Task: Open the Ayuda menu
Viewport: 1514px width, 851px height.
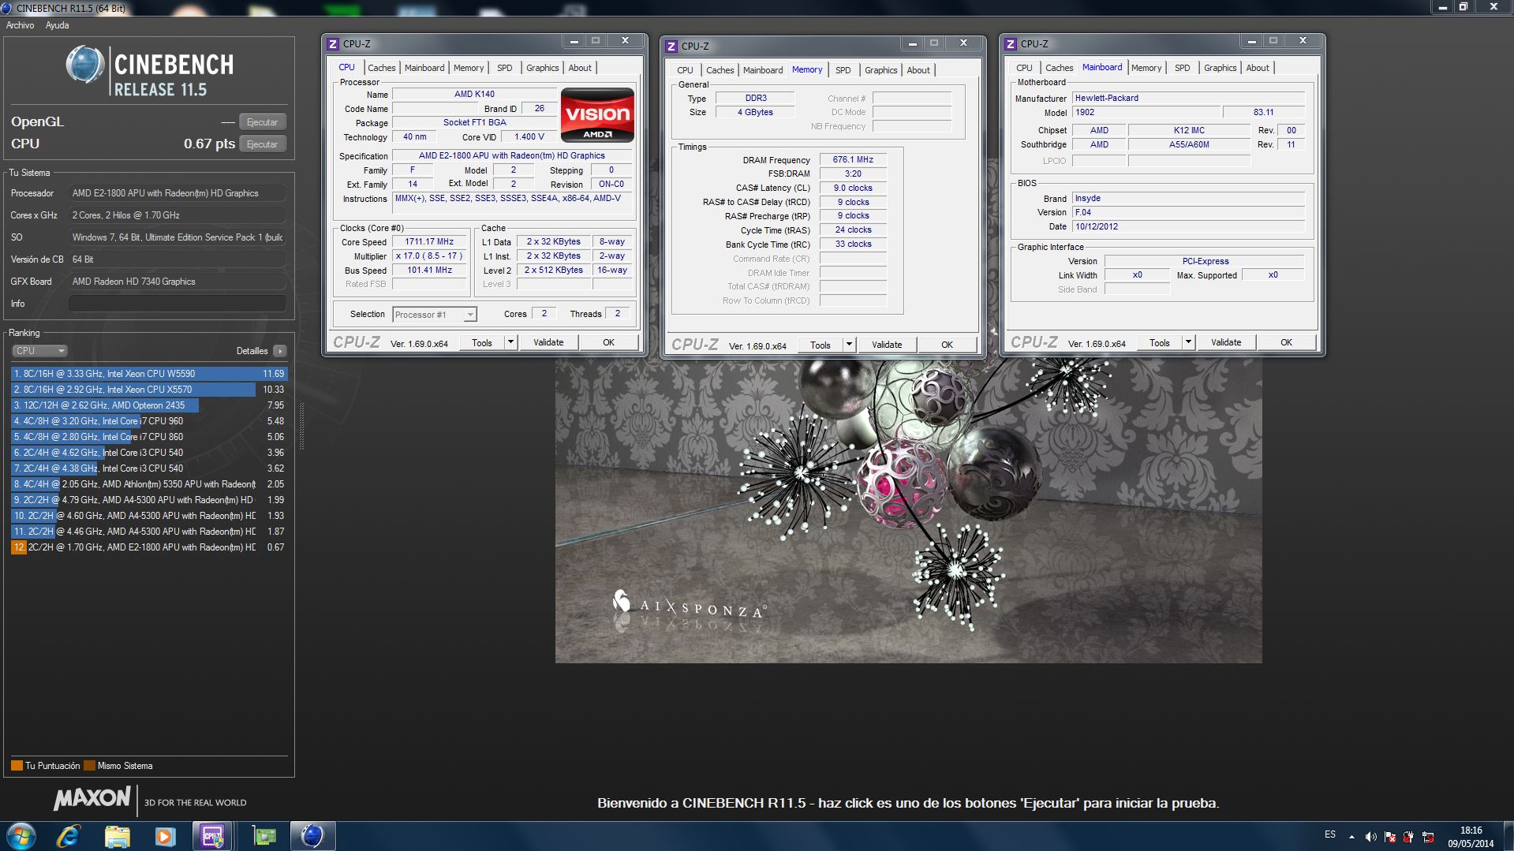Action: click(x=57, y=25)
